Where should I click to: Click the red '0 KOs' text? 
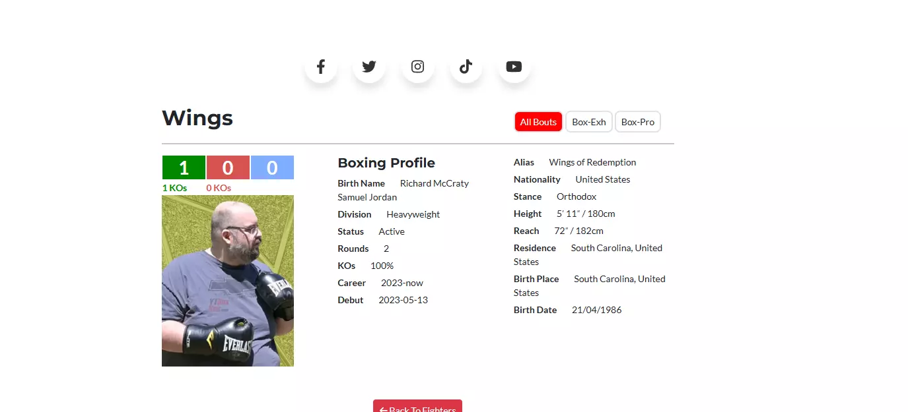click(x=219, y=188)
